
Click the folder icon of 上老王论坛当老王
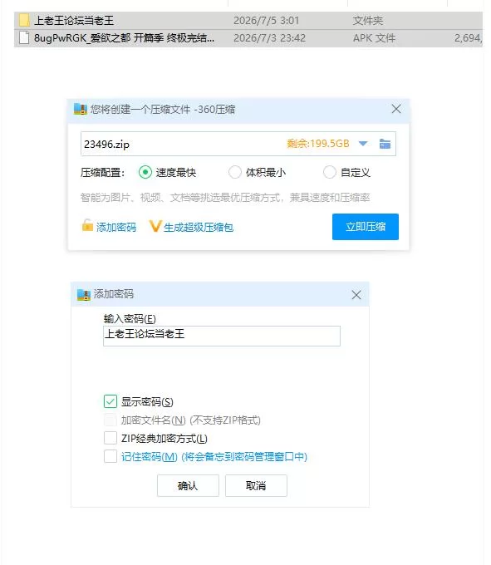(24, 20)
